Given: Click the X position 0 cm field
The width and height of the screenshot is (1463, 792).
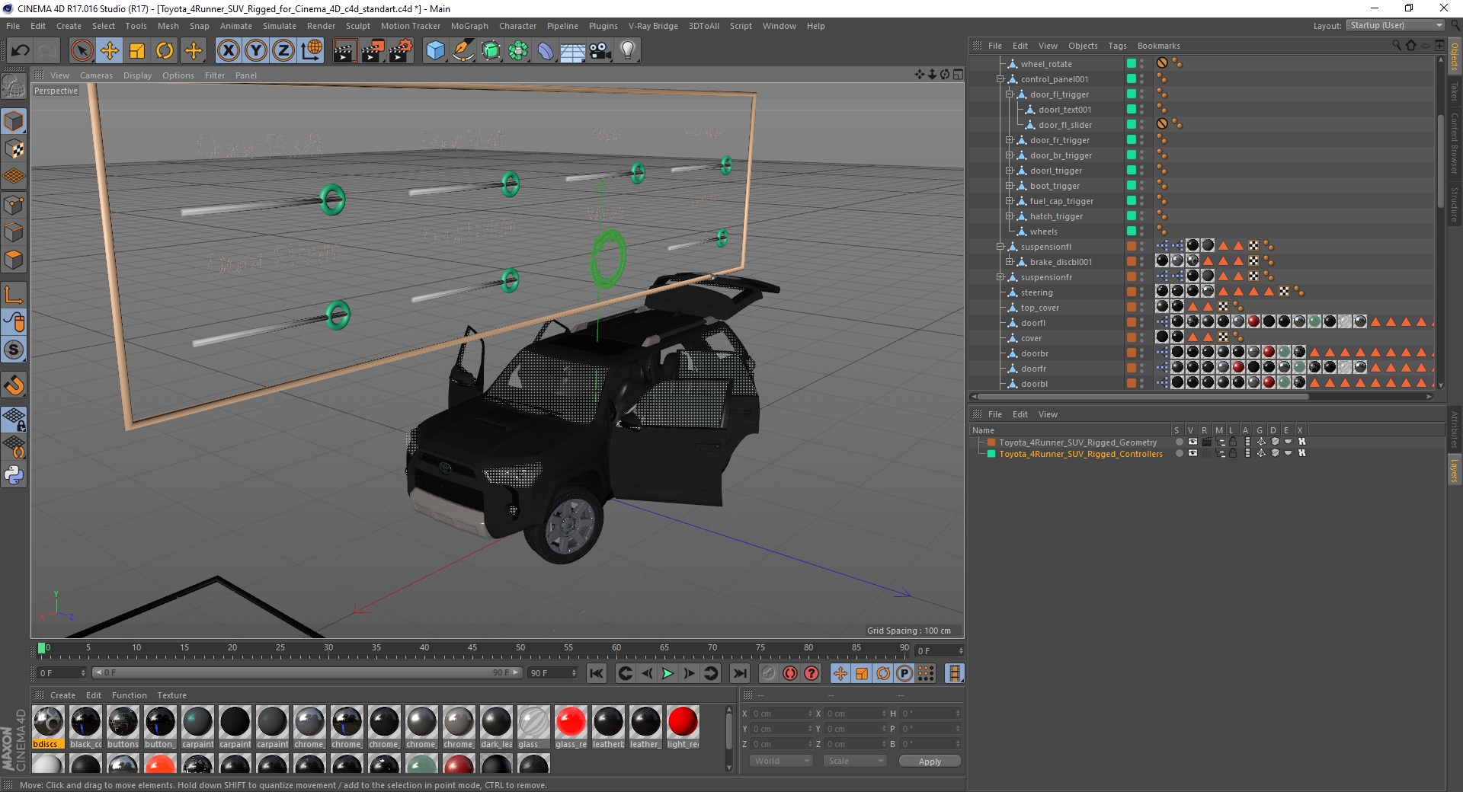Looking at the screenshot, I should coord(782,714).
